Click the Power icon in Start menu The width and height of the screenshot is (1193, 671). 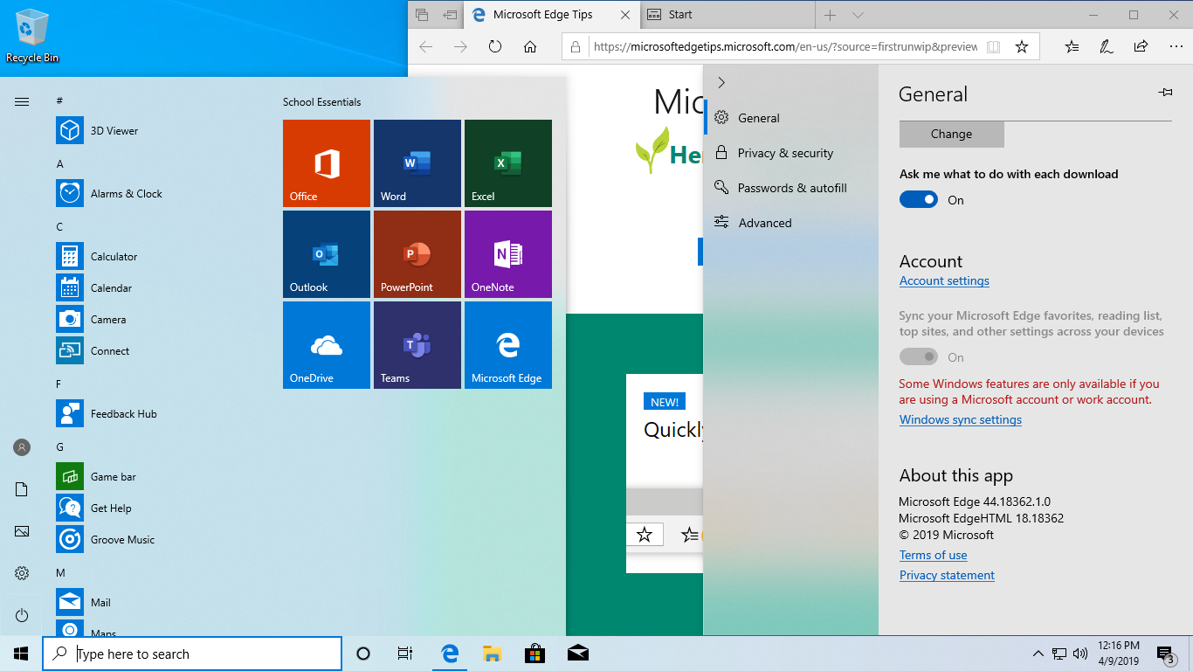click(x=22, y=615)
